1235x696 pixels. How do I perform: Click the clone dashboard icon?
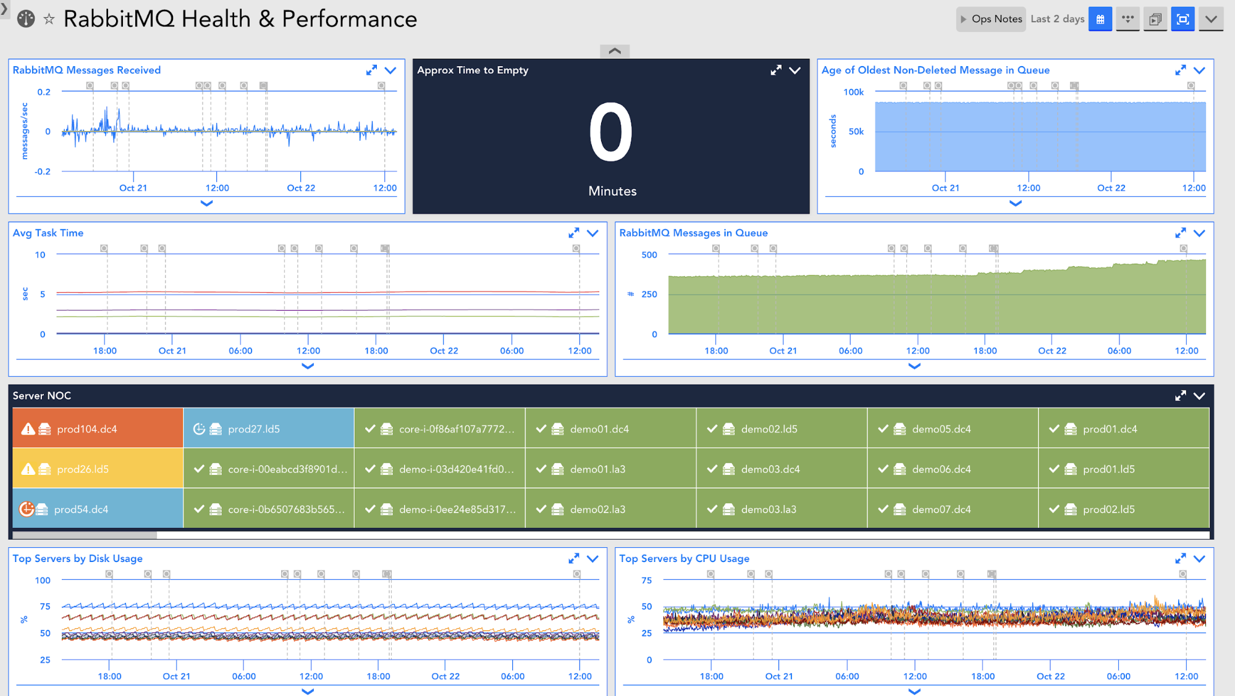[1155, 19]
